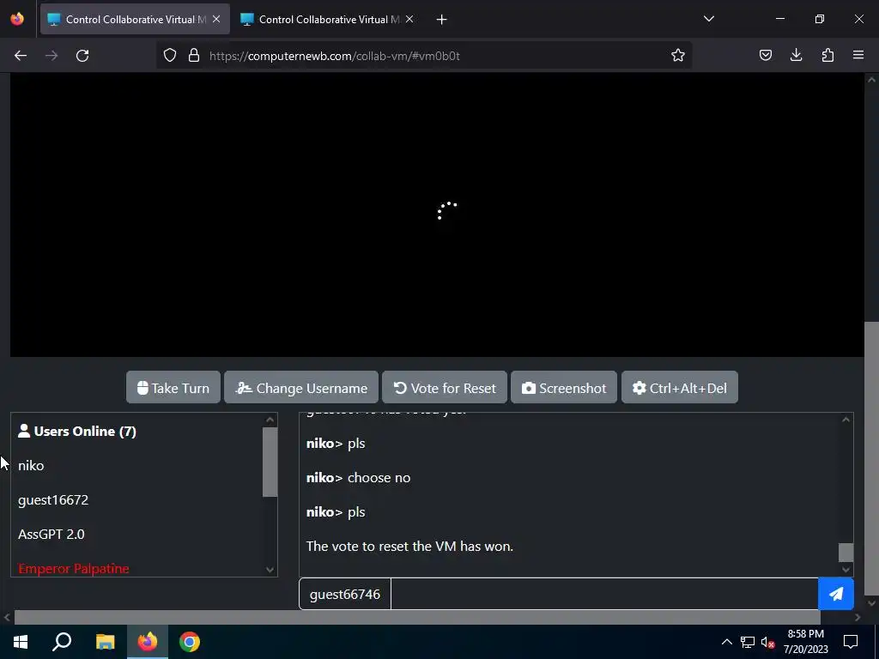Send Ctrl+Alt+Del to the VM
The image size is (879, 659).
(680, 387)
